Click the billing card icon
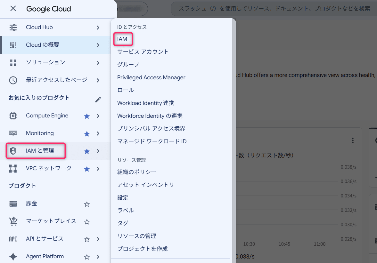Screen dimensions: 377x263 pyautogui.click(x=13, y=204)
